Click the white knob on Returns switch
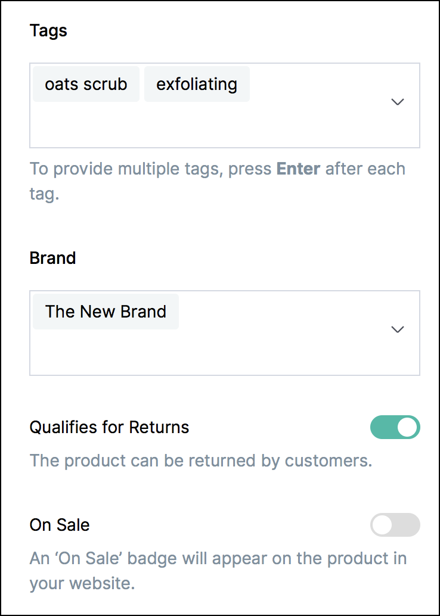 (x=407, y=427)
